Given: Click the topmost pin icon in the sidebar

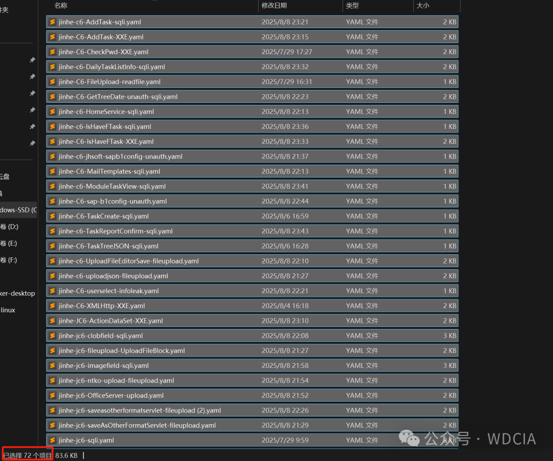Looking at the screenshot, I should coord(32,60).
